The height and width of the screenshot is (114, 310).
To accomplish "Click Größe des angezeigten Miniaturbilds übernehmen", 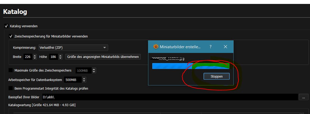I will tap(103, 57).
